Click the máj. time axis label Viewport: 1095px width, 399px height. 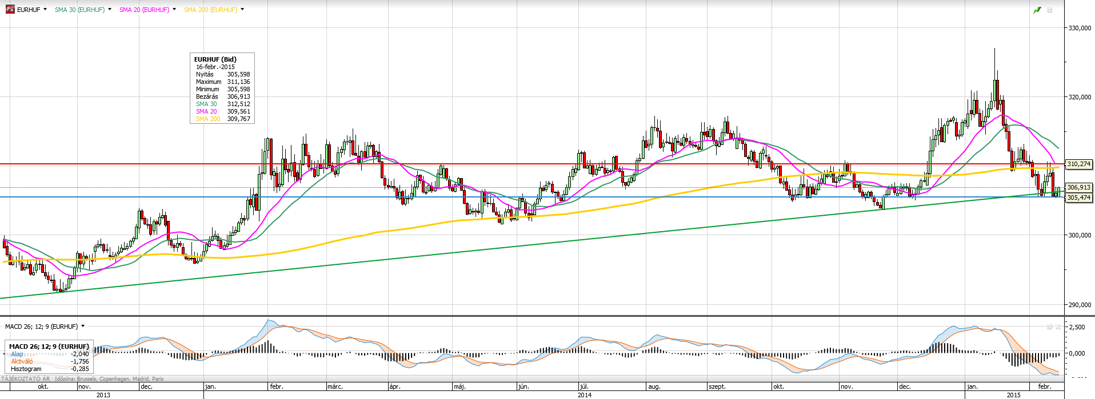(x=459, y=386)
